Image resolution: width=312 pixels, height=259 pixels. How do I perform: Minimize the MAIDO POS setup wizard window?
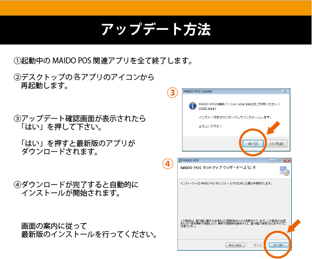tap(272, 160)
